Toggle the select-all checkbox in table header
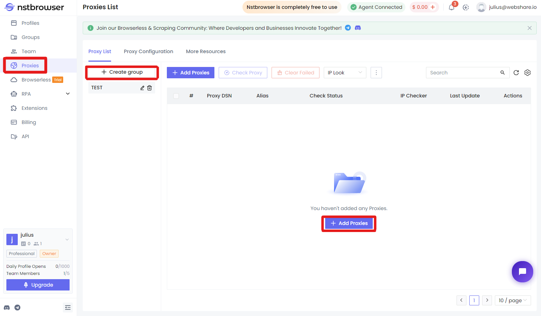This screenshot has width=541, height=316. pos(176,96)
